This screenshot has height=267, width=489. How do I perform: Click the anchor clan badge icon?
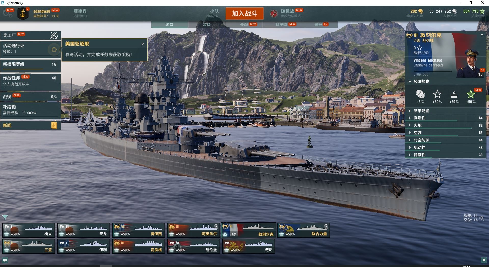pos(23,14)
